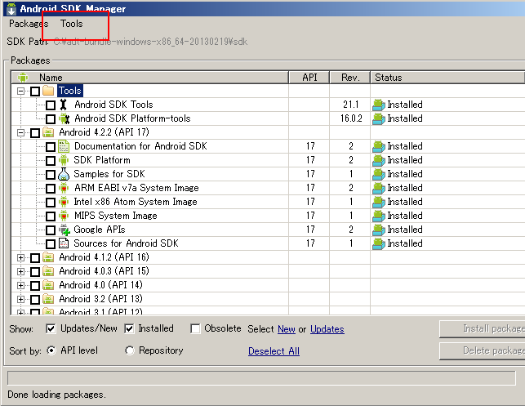Expand the Android 4.1.2 (API 16) node
The height and width of the screenshot is (406, 525).
coord(20,257)
